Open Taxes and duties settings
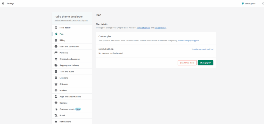Viewport: 264px width, 124px height. 67,72
